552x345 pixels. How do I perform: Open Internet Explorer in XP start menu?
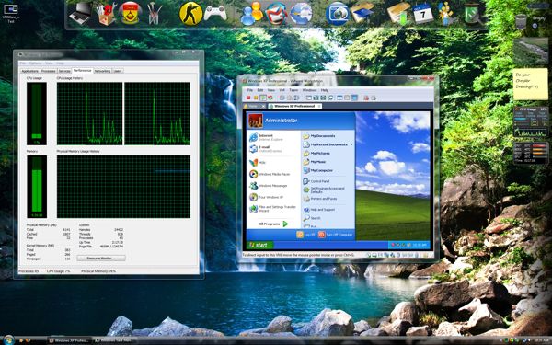267,138
